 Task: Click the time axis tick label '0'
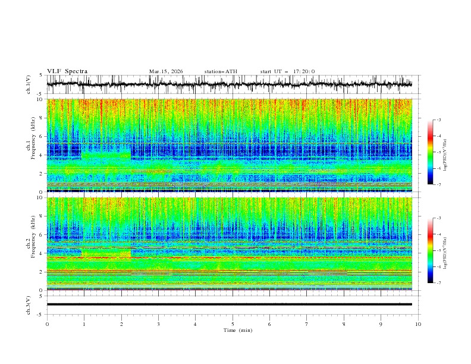(47, 324)
